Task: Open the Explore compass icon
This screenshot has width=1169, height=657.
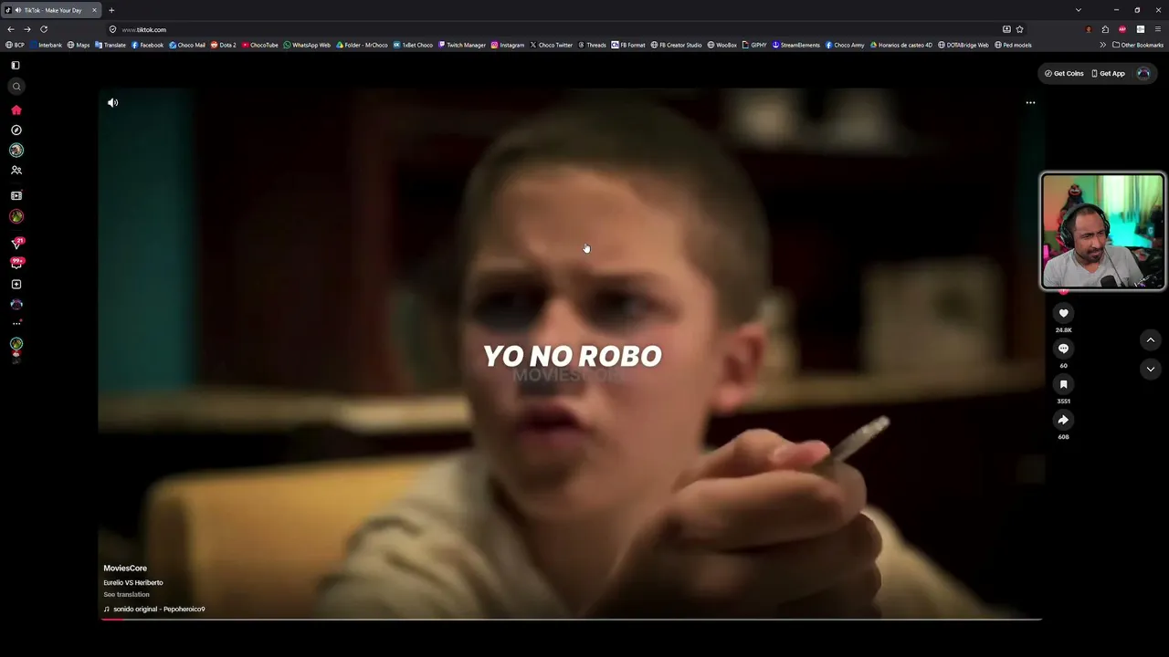Action: (16, 130)
